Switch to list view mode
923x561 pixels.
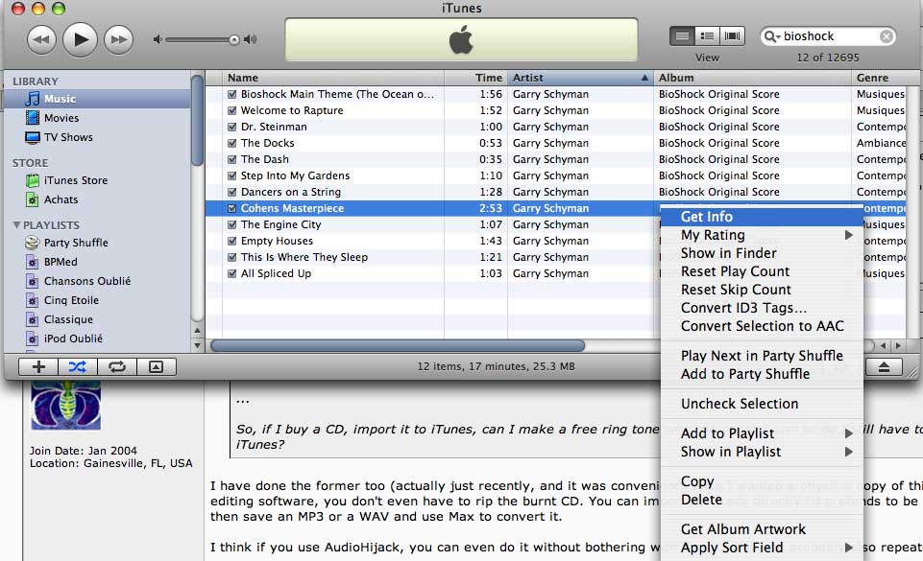pyautogui.click(x=682, y=36)
